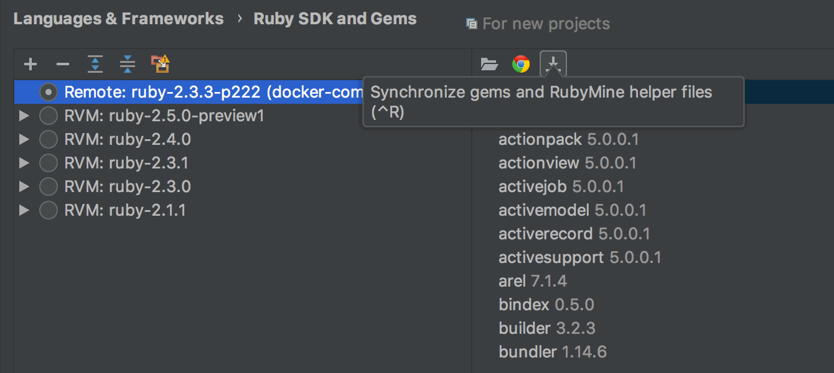Expand the RVM ruby-2.3.0 tree node

click(x=24, y=186)
